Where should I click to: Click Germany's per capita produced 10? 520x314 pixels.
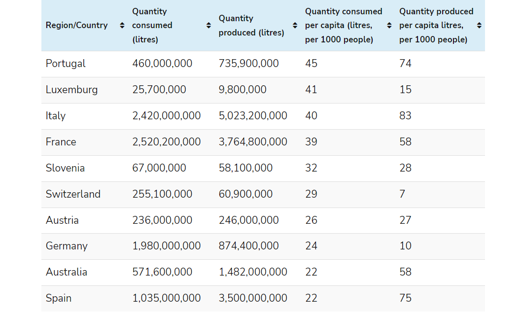click(405, 246)
